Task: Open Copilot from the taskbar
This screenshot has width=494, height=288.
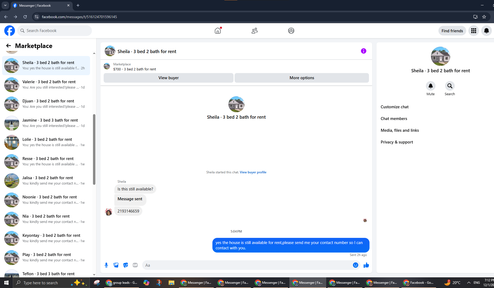Action: point(146,283)
